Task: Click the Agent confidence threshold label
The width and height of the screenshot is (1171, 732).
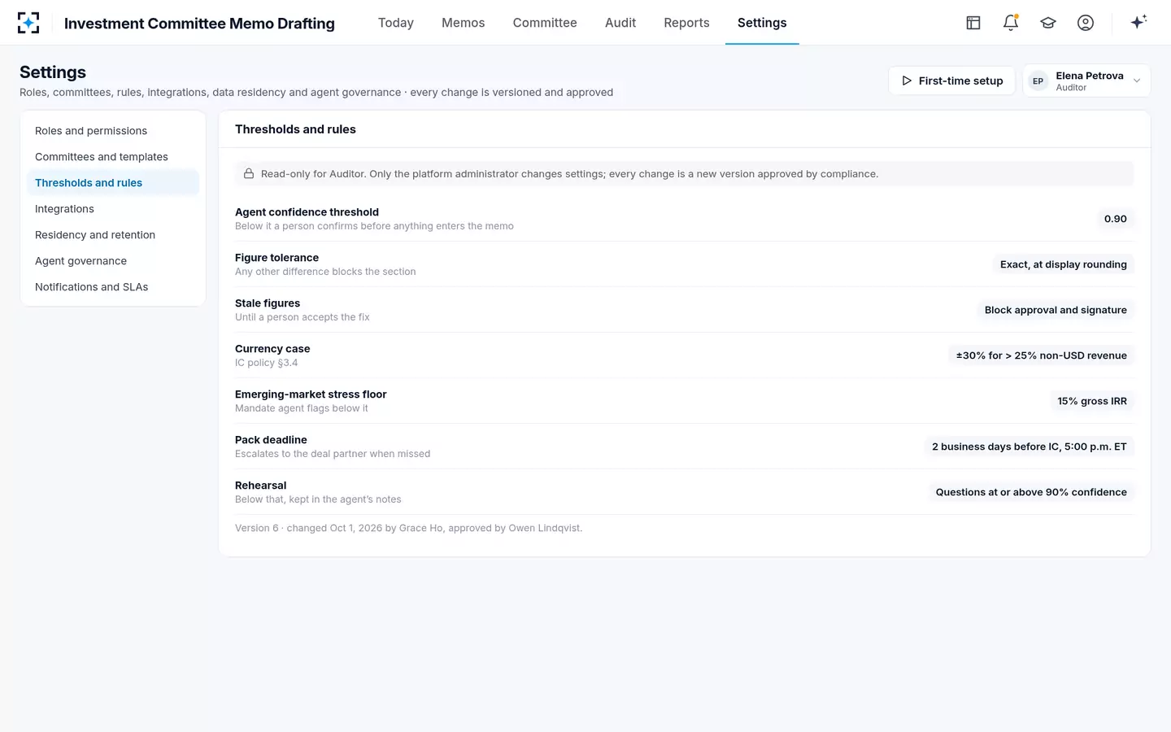Action: click(307, 212)
